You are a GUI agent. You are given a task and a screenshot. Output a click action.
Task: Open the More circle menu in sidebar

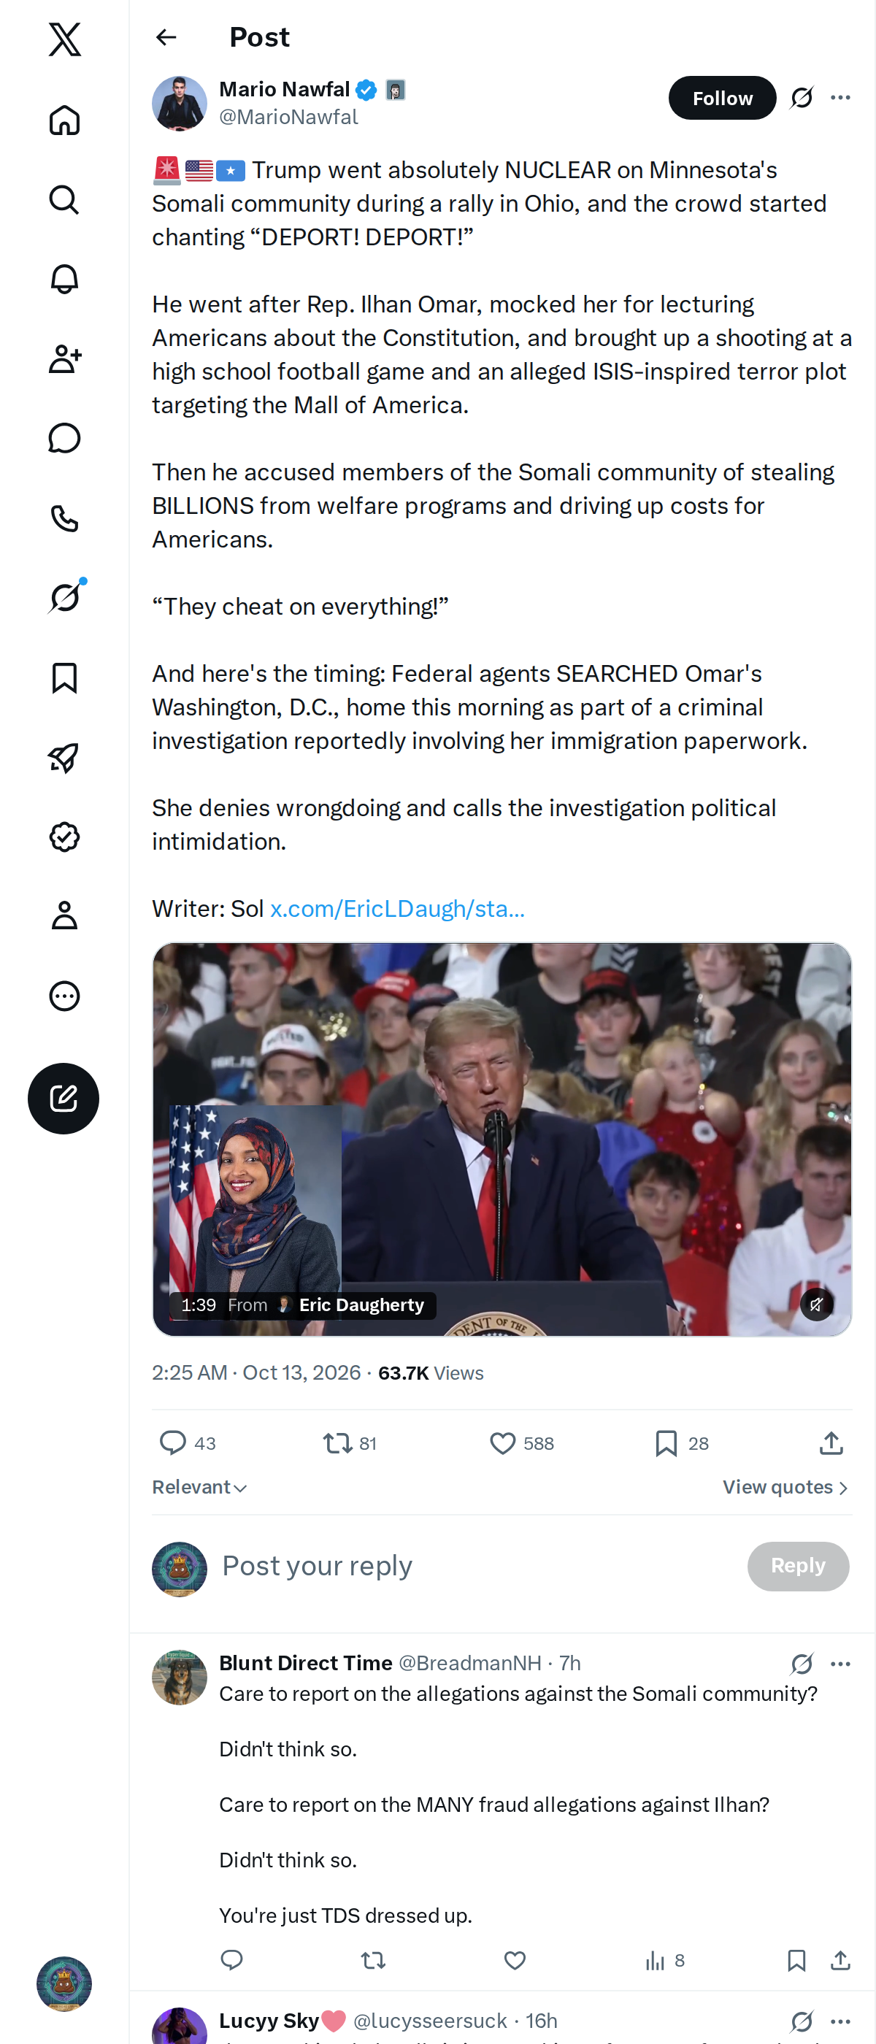click(64, 995)
